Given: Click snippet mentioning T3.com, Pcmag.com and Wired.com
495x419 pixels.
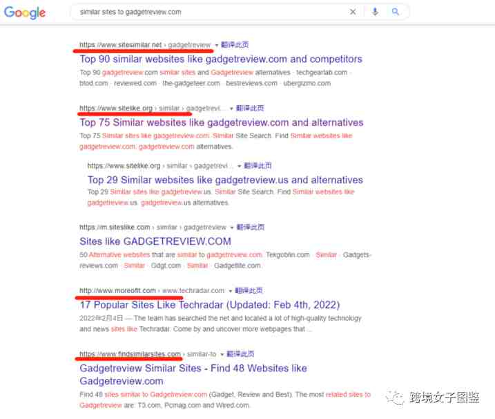Looking at the screenshot, I should tap(225, 400).
